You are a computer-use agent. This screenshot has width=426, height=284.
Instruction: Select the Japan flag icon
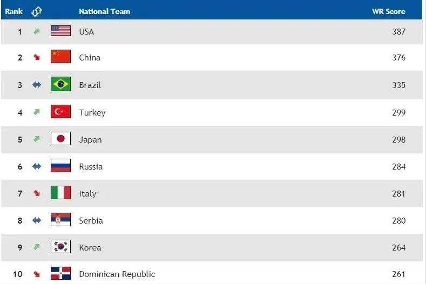[60, 139]
